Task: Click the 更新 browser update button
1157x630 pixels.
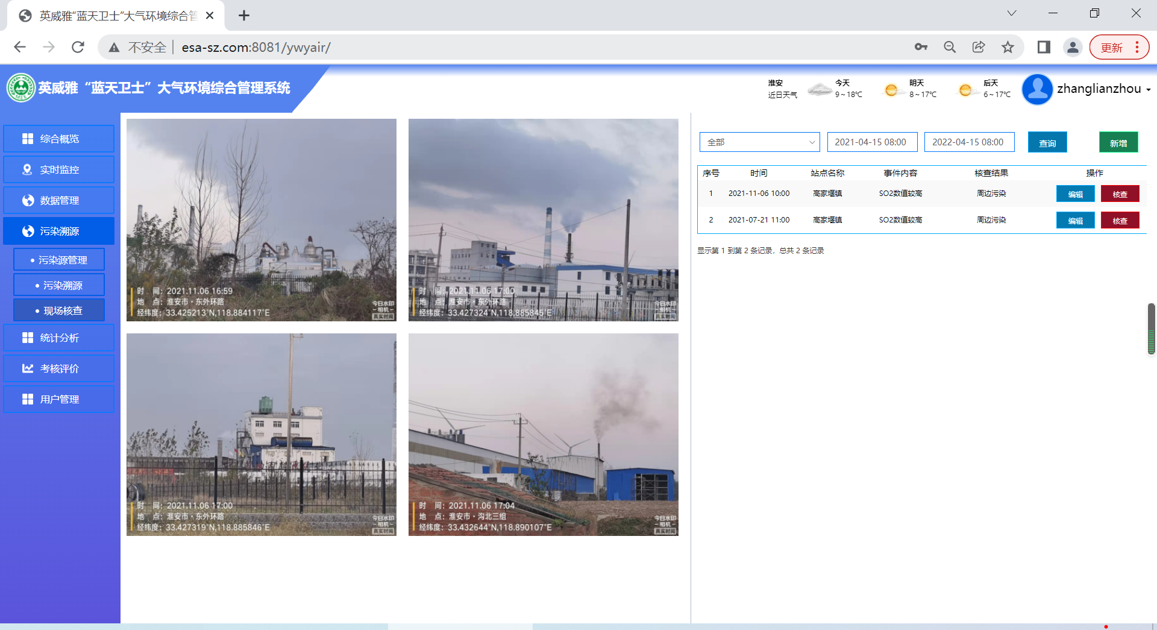Action: [x=1119, y=47]
